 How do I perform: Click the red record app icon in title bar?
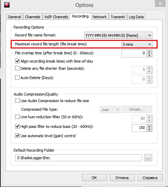click(x=7, y=5)
